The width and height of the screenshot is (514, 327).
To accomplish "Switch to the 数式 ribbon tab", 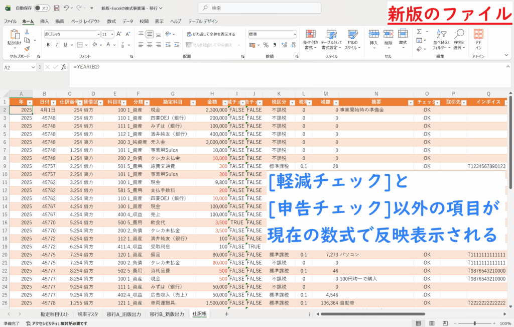I will click(x=111, y=21).
